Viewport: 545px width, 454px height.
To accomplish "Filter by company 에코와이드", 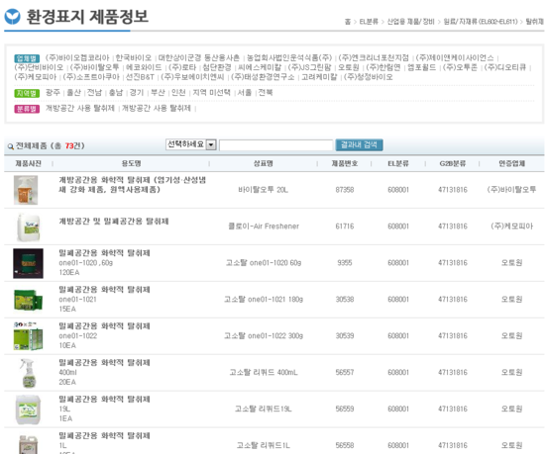I will [144, 67].
